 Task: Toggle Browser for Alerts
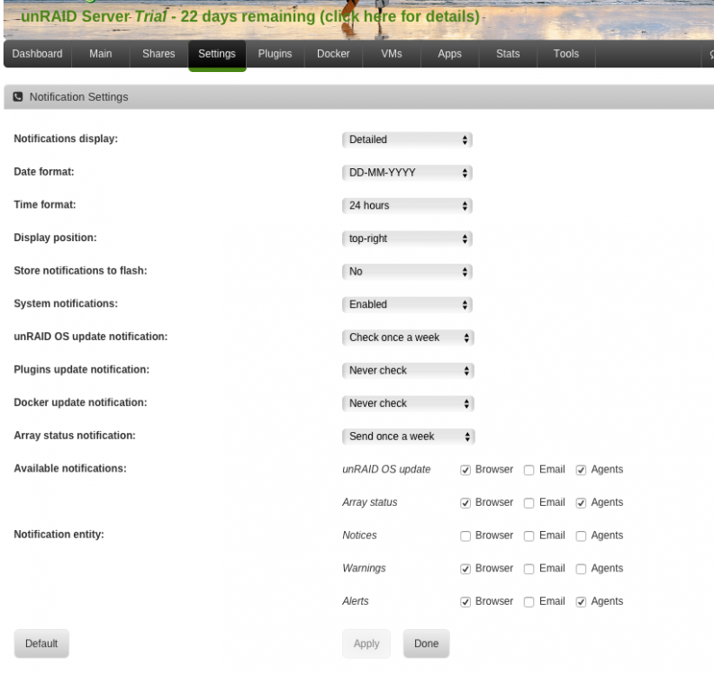coord(465,602)
